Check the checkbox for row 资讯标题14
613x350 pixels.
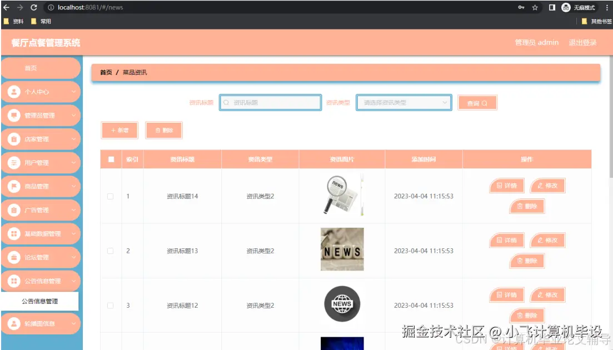[110, 197]
